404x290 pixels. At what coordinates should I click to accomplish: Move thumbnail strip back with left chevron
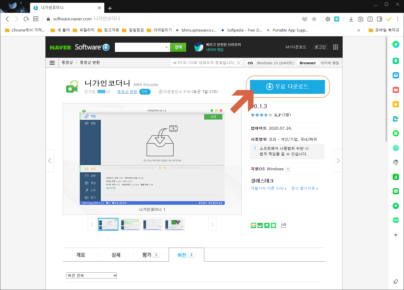(92, 224)
